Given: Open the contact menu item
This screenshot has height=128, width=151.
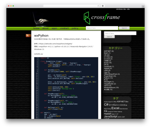Looking at the screenshot, I should coord(64,28).
